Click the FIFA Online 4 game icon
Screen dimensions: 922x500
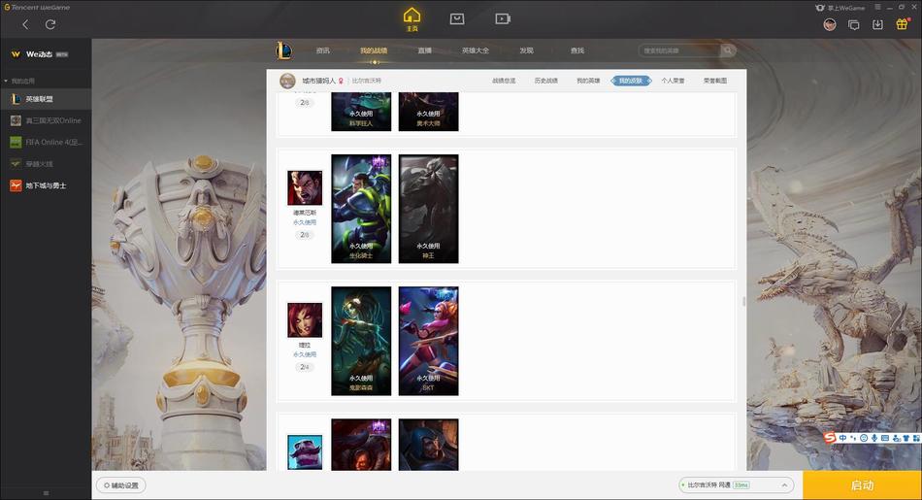click(x=16, y=142)
